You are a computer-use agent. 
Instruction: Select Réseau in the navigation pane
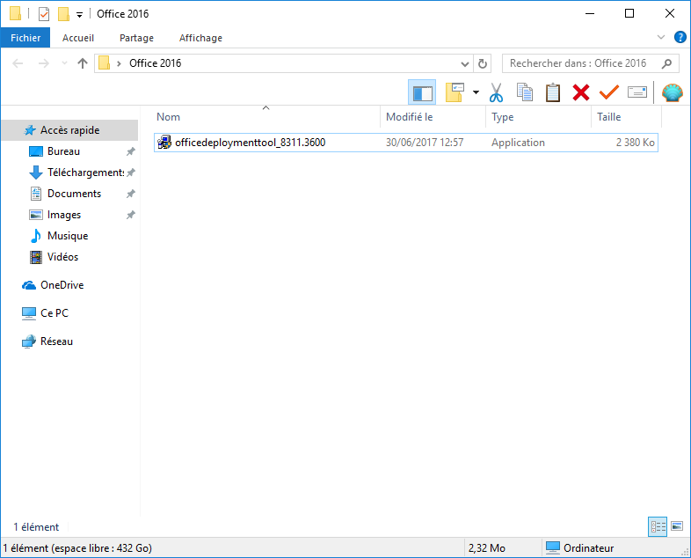click(x=56, y=341)
